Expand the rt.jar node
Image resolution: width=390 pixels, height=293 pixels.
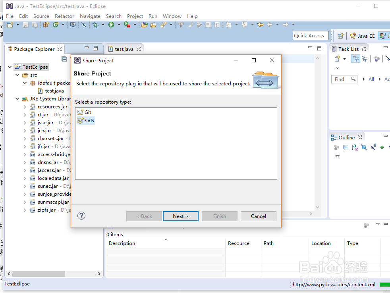25,115
